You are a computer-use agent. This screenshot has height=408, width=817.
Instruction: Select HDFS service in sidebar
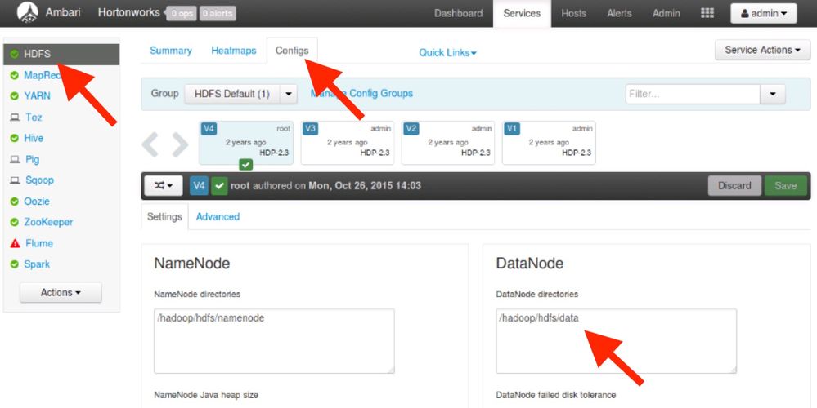61,54
